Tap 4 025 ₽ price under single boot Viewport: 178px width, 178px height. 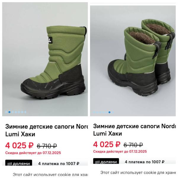20,145
